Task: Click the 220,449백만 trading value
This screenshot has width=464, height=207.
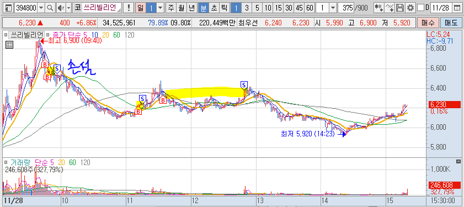Action: click(x=217, y=23)
